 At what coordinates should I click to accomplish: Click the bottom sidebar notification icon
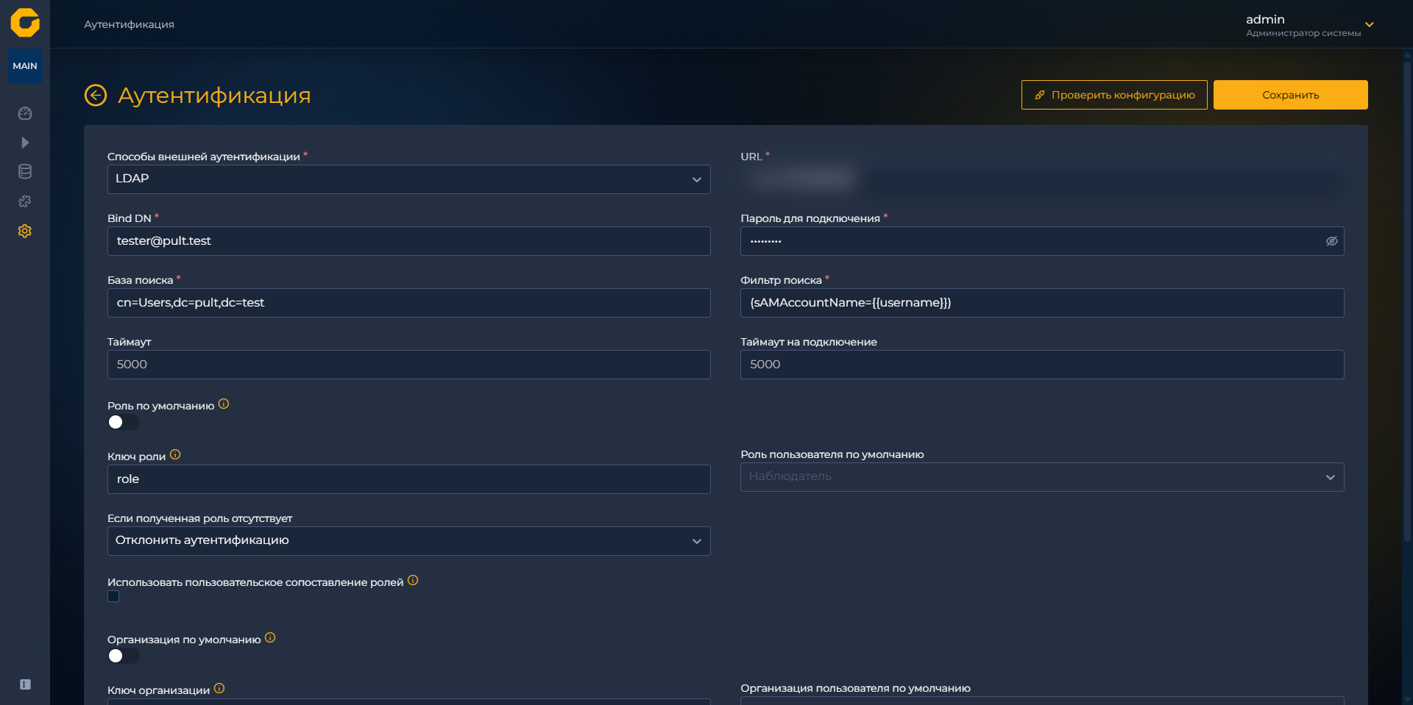tap(25, 684)
